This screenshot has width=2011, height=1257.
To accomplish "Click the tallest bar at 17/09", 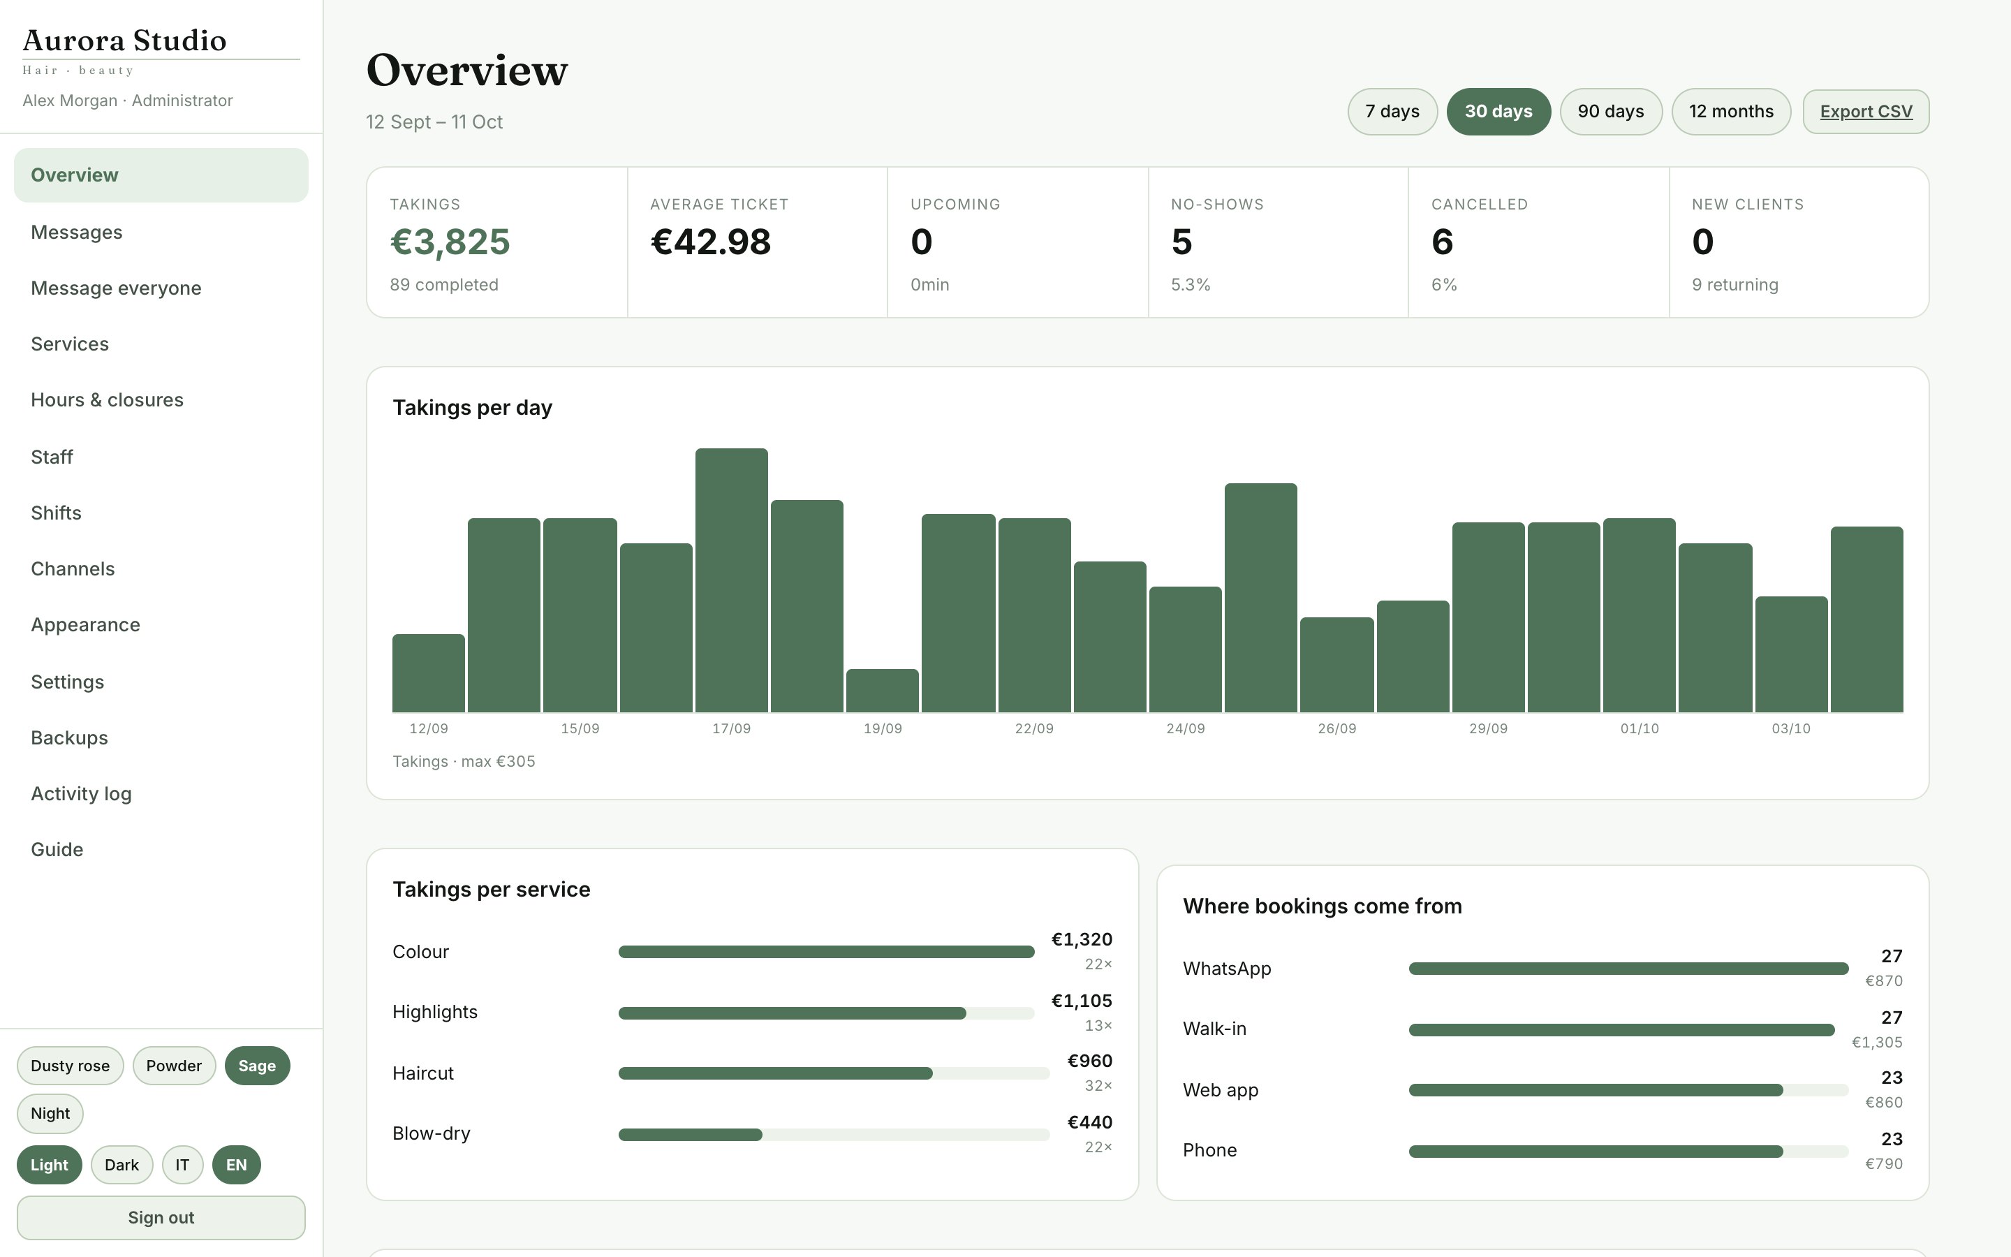I will pyautogui.click(x=731, y=580).
